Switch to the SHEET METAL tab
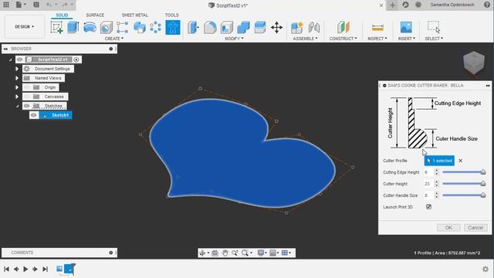Image resolution: width=494 pixels, height=278 pixels. click(135, 15)
